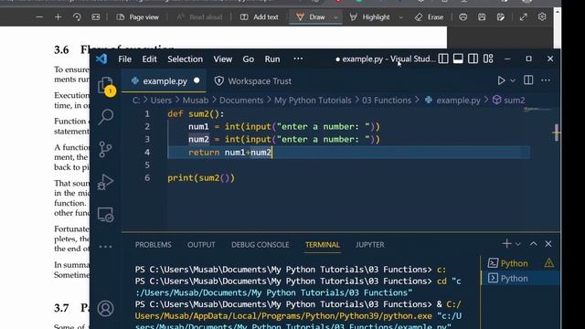This screenshot has width=585, height=329.
Task: Close example.py tab via unsaved dot
Action: pyautogui.click(x=197, y=80)
